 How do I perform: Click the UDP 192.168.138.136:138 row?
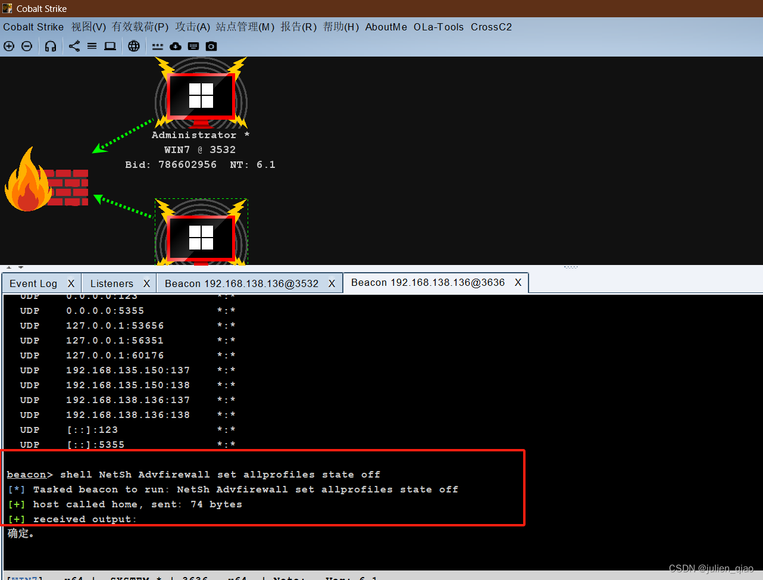tap(127, 415)
